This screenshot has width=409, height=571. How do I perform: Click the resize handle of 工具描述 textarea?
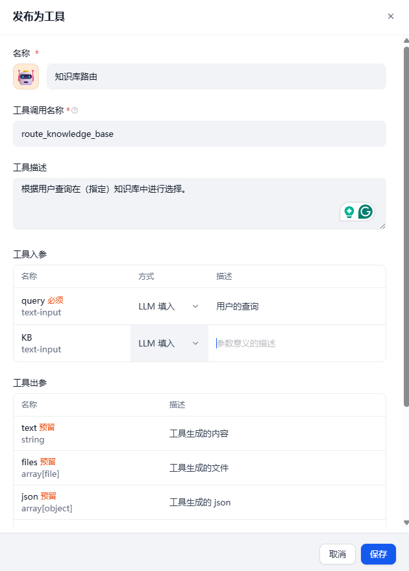pyautogui.click(x=382, y=226)
